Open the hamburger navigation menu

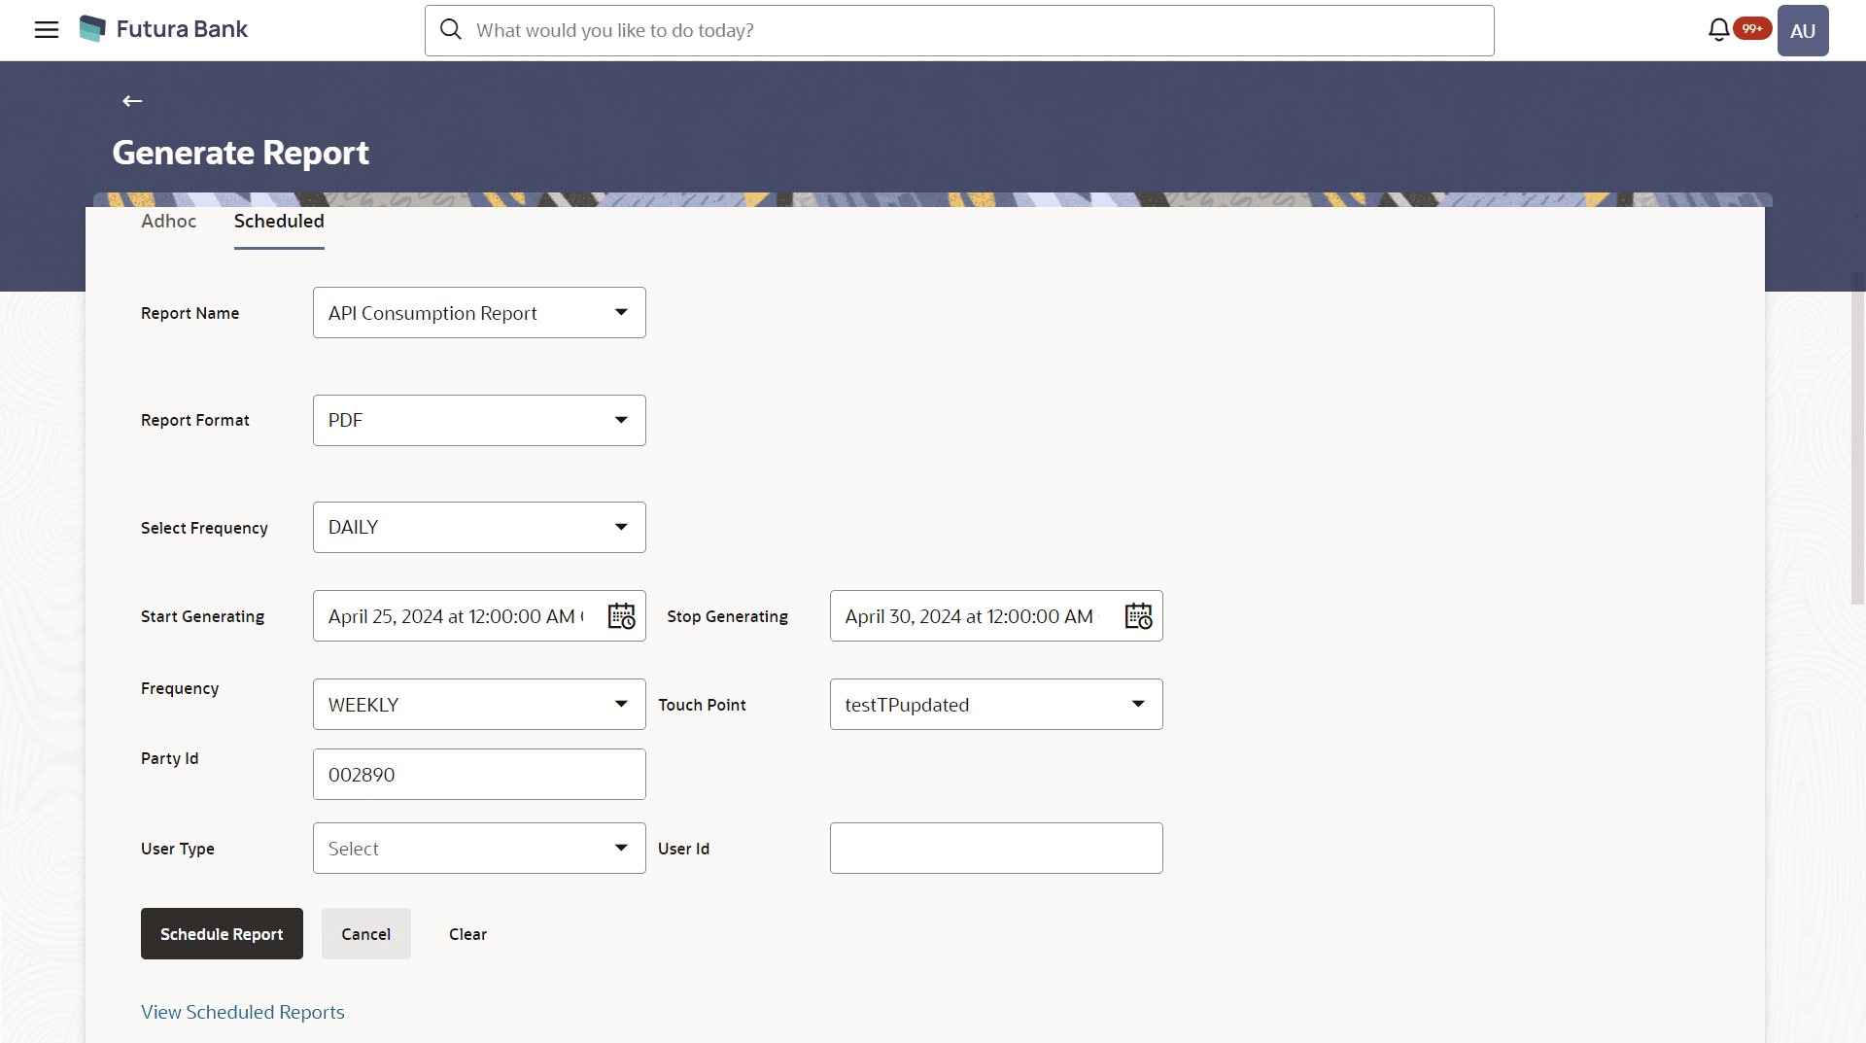point(46,30)
